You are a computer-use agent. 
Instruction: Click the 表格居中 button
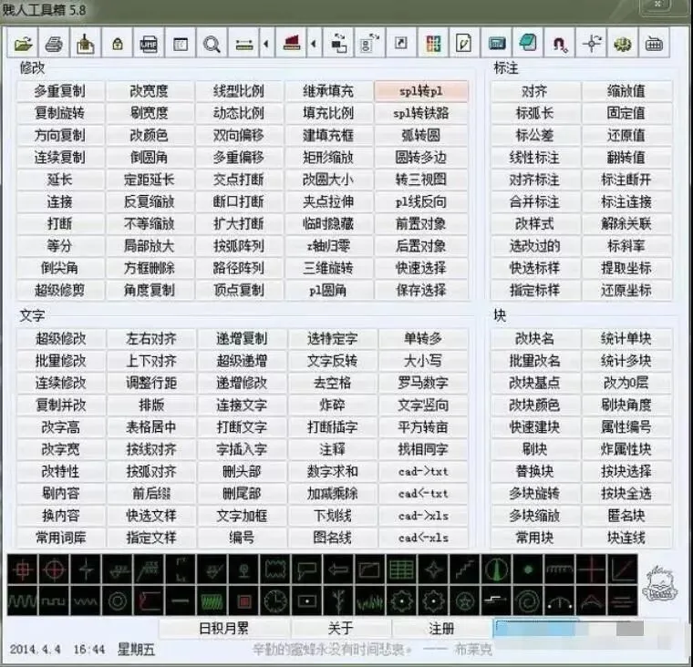(151, 427)
